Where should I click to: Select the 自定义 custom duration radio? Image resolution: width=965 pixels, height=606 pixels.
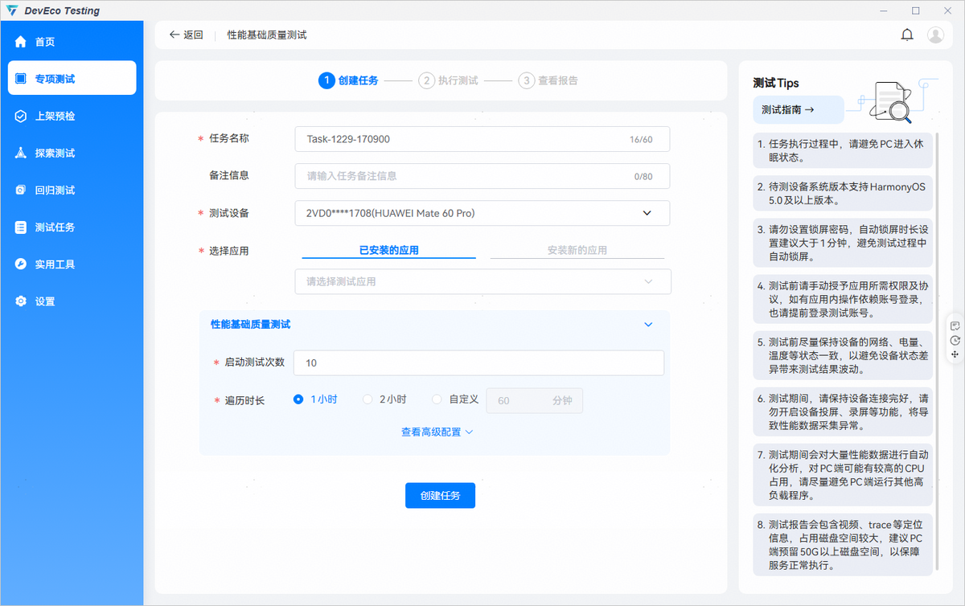[x=437, y=399]
